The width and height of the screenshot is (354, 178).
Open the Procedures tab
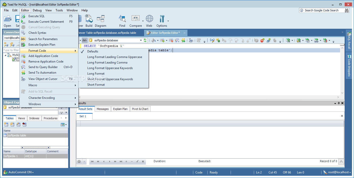coord(50,118)
